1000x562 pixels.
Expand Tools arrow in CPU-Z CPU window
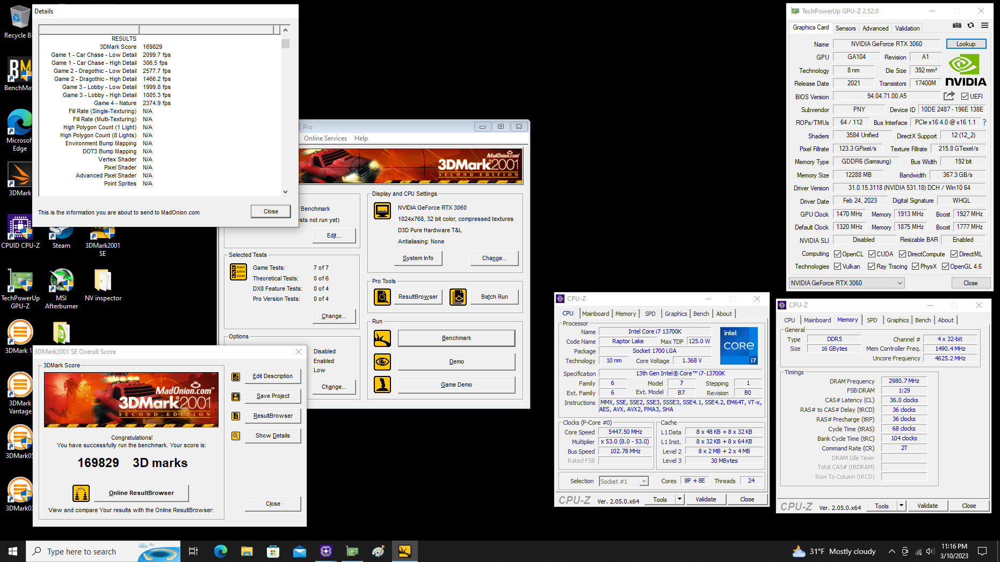pyautogui.click(x=679, y=499)
